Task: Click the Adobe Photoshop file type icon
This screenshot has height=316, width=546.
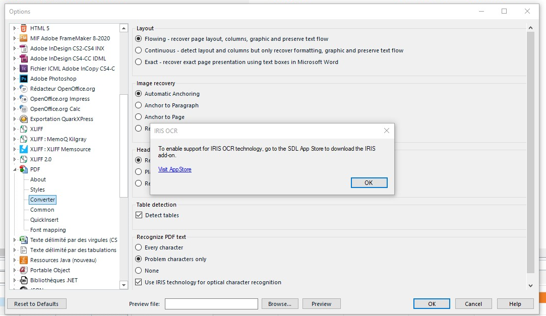Action: (x=24, y=79)
